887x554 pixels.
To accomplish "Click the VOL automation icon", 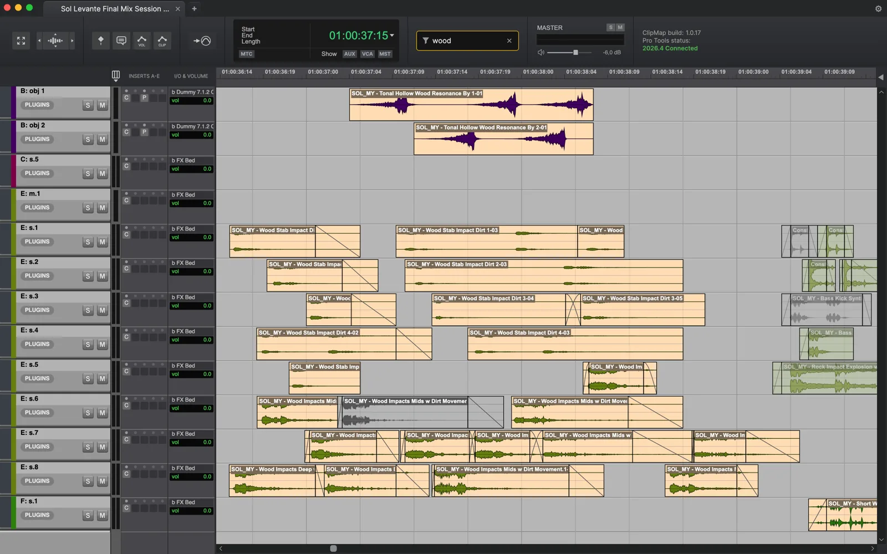I will coord(142,40).
